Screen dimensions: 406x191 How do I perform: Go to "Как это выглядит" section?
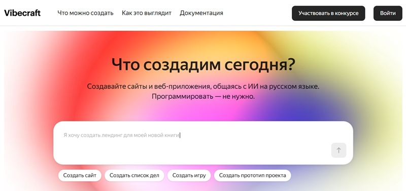(x=147, y=13)
